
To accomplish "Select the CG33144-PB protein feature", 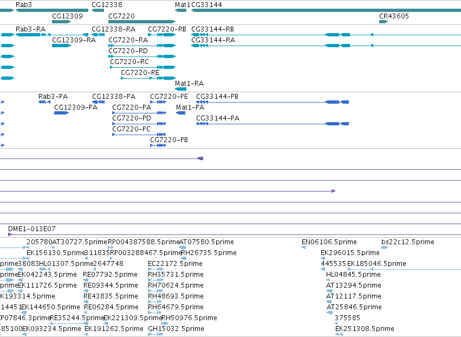I will (272, 102).
